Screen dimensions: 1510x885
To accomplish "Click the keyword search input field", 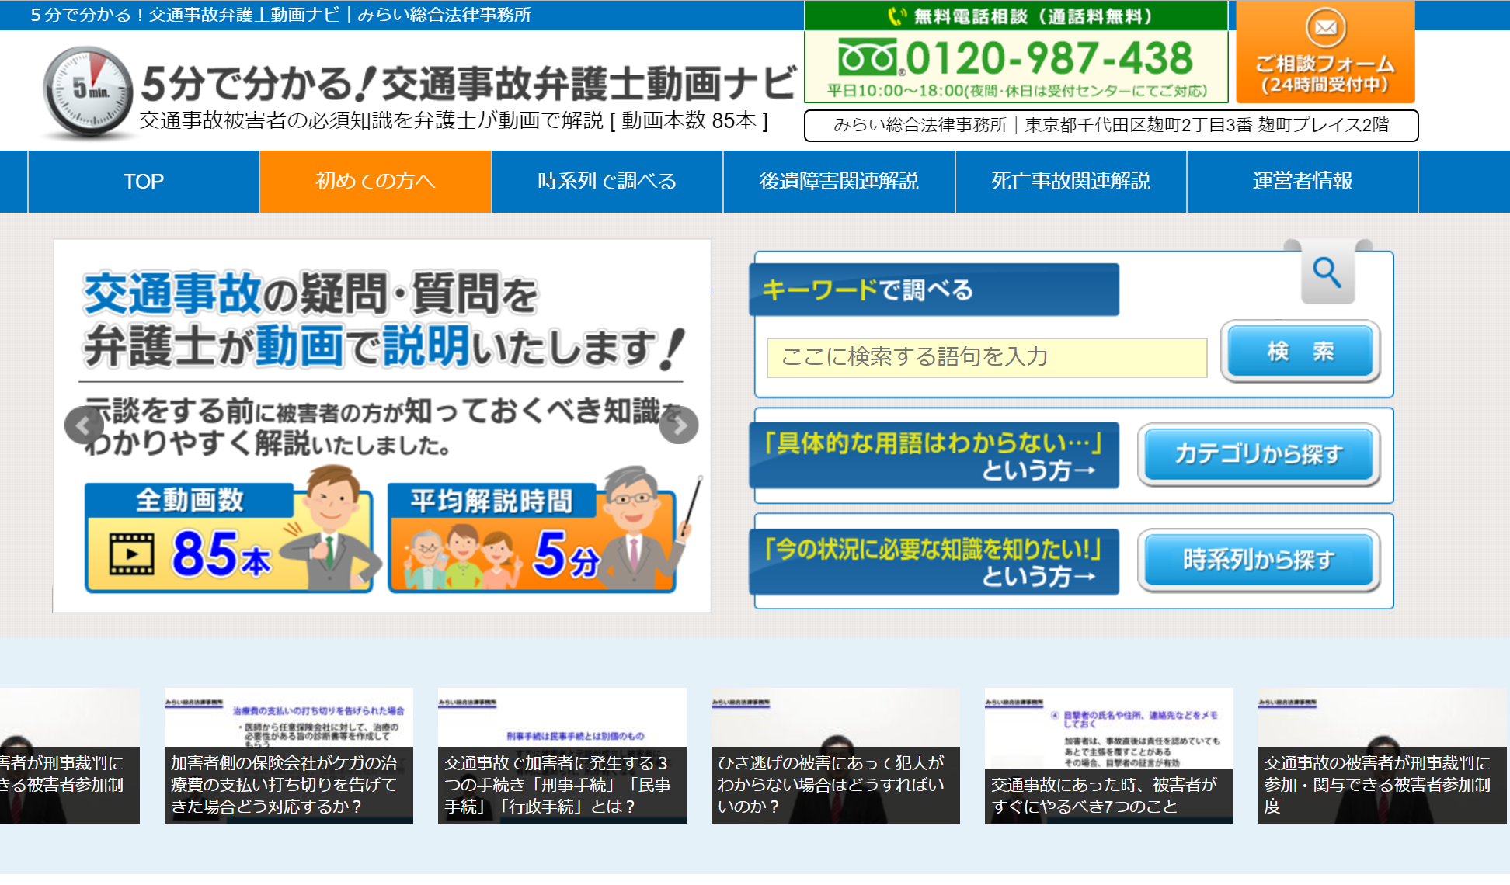I will (986, 358).
